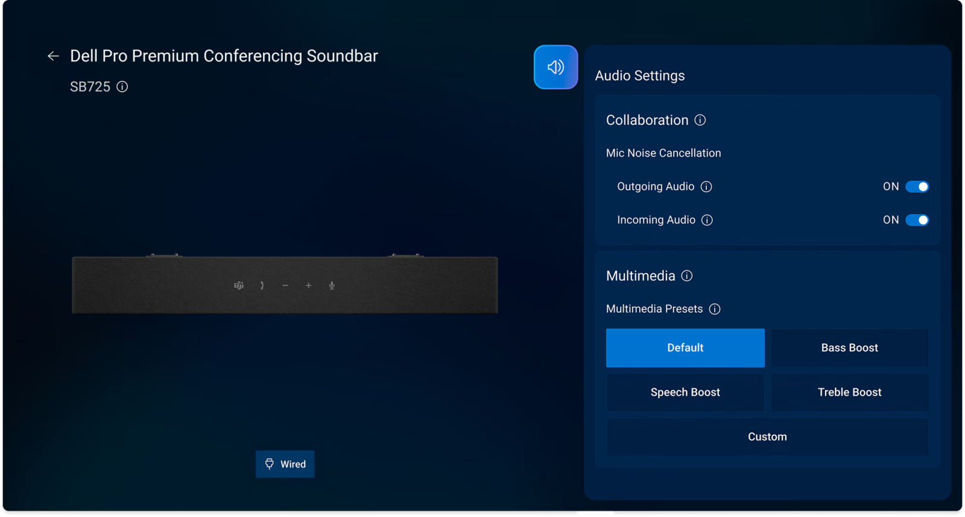Go back using the left arrow
This screenshot has width=965, height=517.
53,56
